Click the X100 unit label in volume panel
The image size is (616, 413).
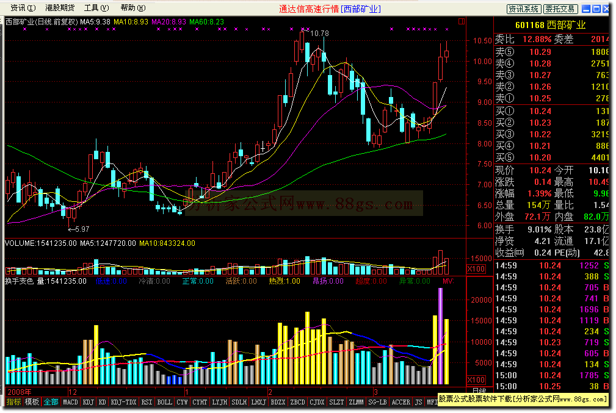[476, 269]
